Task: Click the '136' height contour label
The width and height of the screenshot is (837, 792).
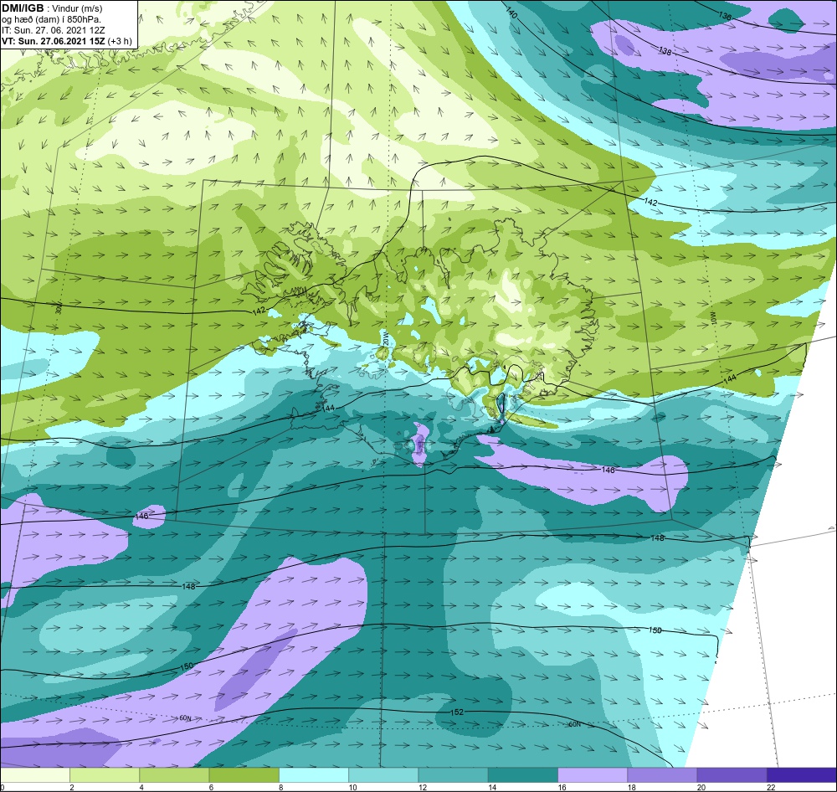Action: pyautogui.click(x=725, y=16)
